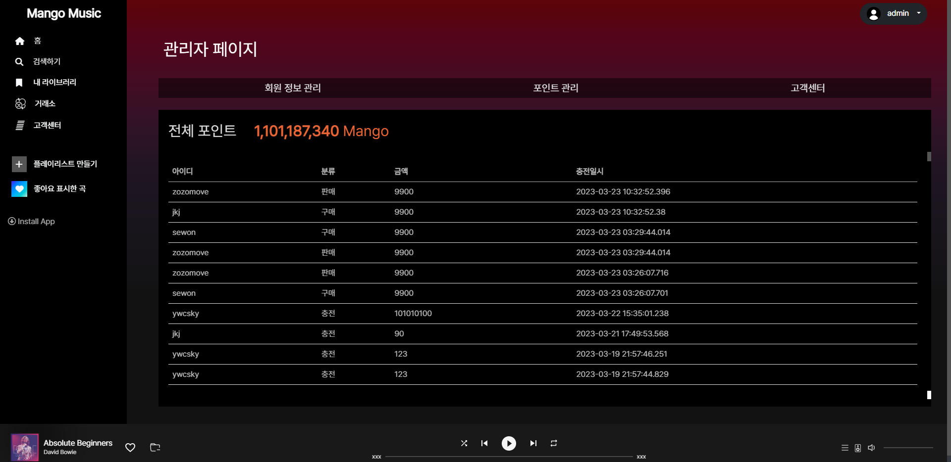Click the Install App icon
Viewport: 951px width, 462px height.
click(x=12, y=221)
